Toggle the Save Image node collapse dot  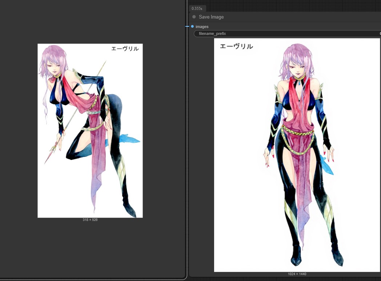click(x=194, y=17)
